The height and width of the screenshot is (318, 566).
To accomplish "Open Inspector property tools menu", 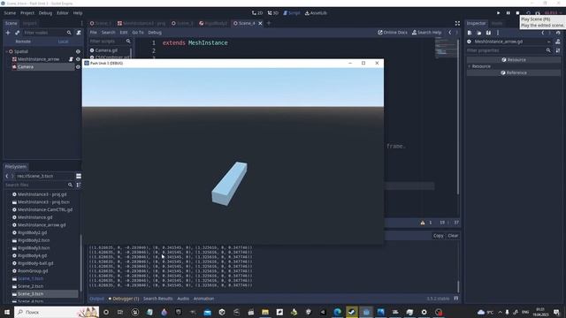I will coord(558,50).
